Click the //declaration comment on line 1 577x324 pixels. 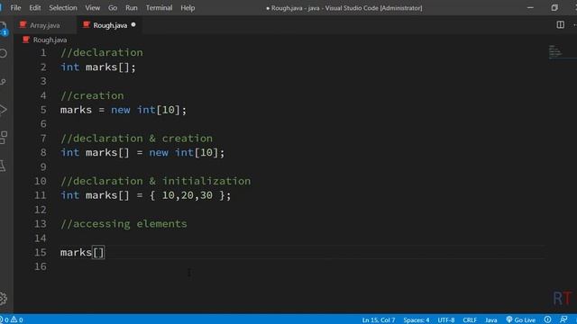pyautogui.click(x=102, y=52)
